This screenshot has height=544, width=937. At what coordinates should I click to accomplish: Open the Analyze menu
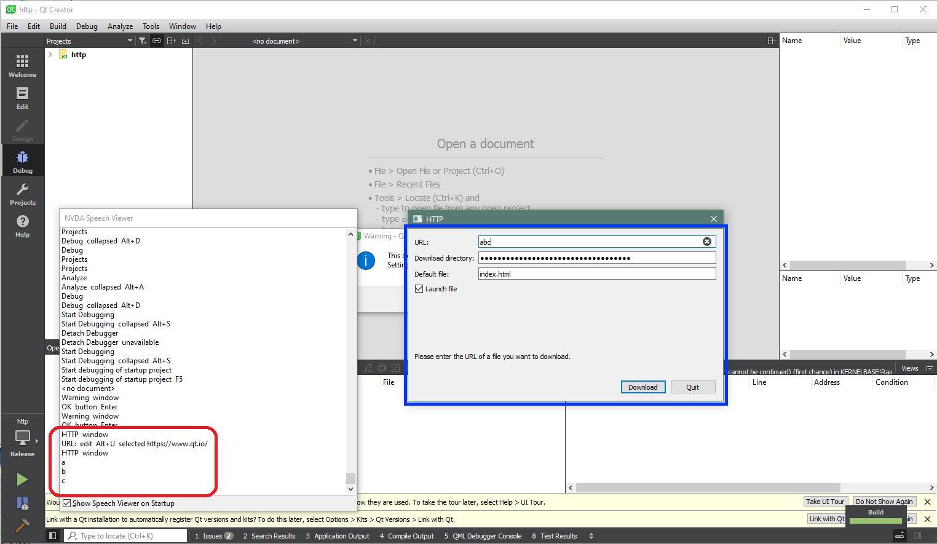120,26
